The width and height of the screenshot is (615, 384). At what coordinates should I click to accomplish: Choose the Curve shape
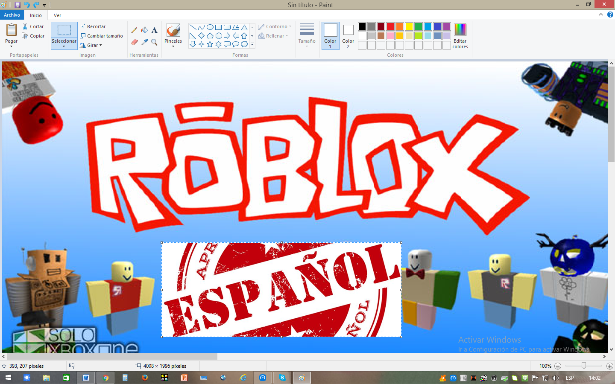coord(201,27)
